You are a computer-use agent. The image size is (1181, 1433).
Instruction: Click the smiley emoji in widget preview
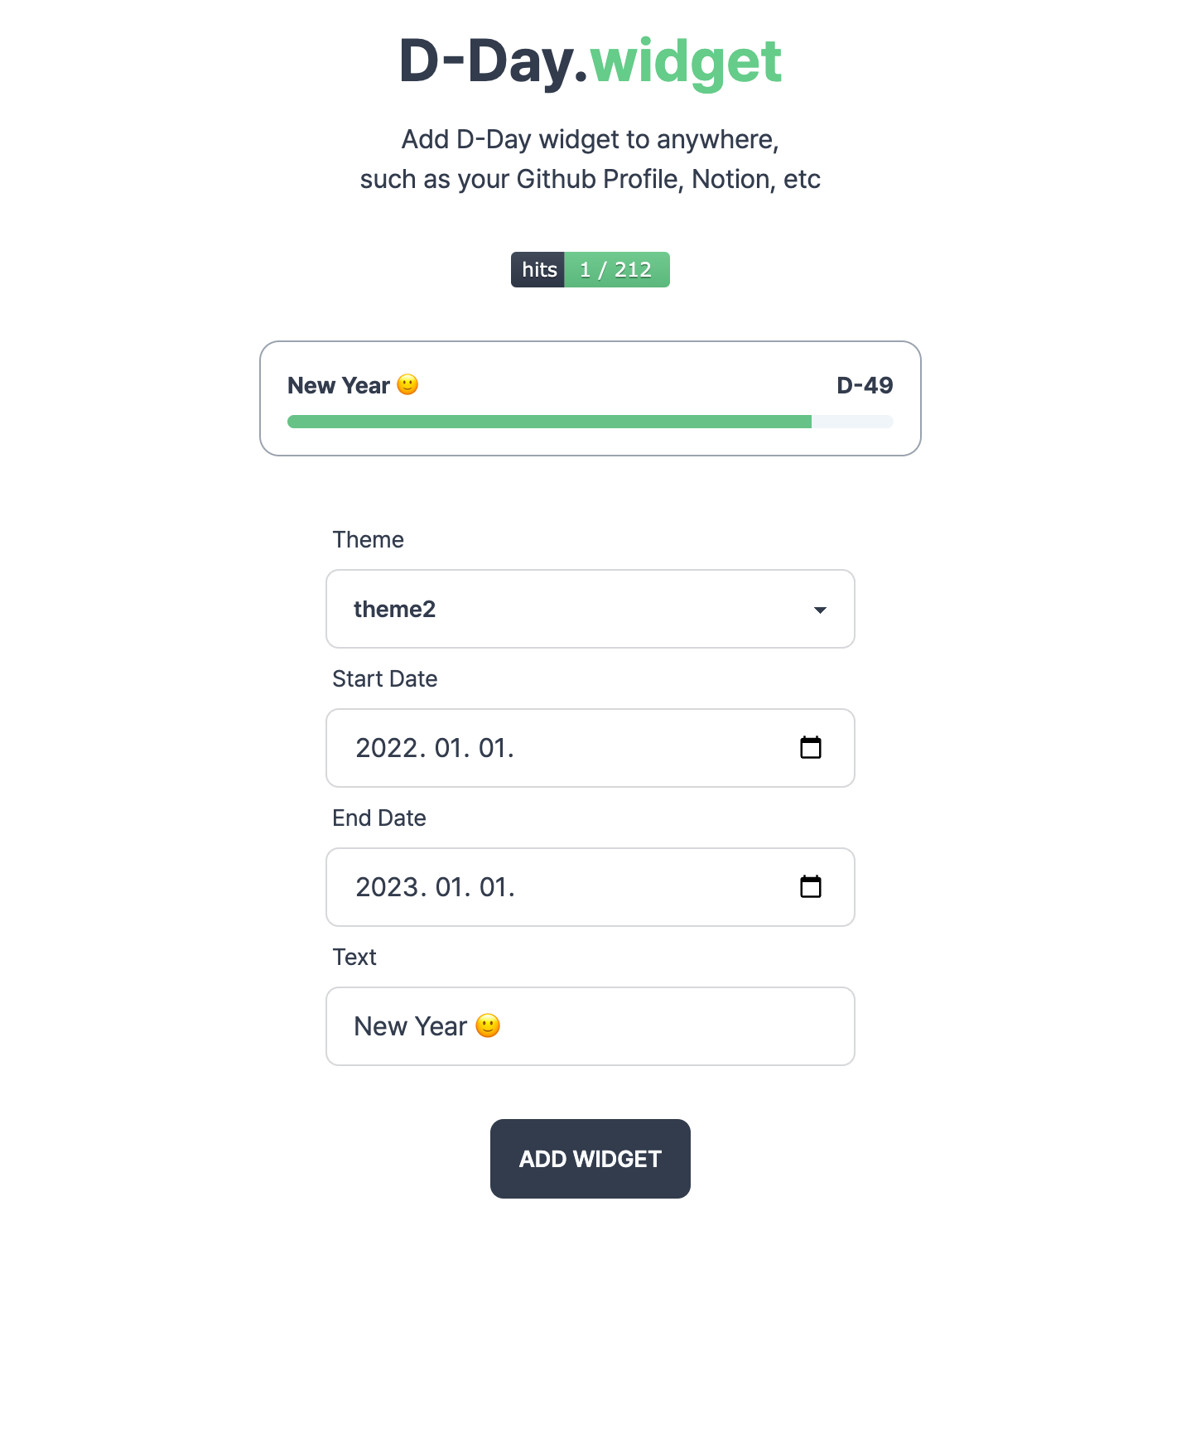click(407, 385)
